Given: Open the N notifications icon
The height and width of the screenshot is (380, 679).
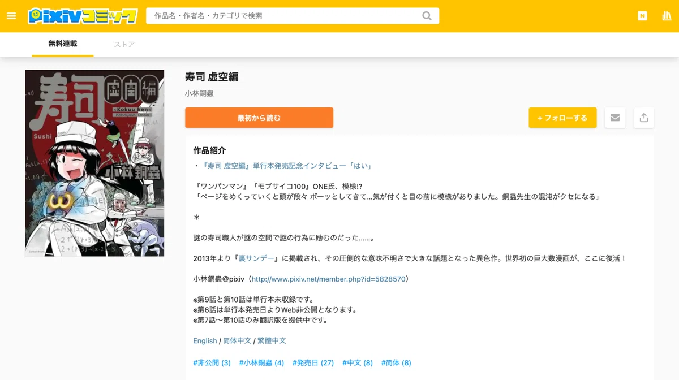Looking at the screenshot, I should pos(642,16).
